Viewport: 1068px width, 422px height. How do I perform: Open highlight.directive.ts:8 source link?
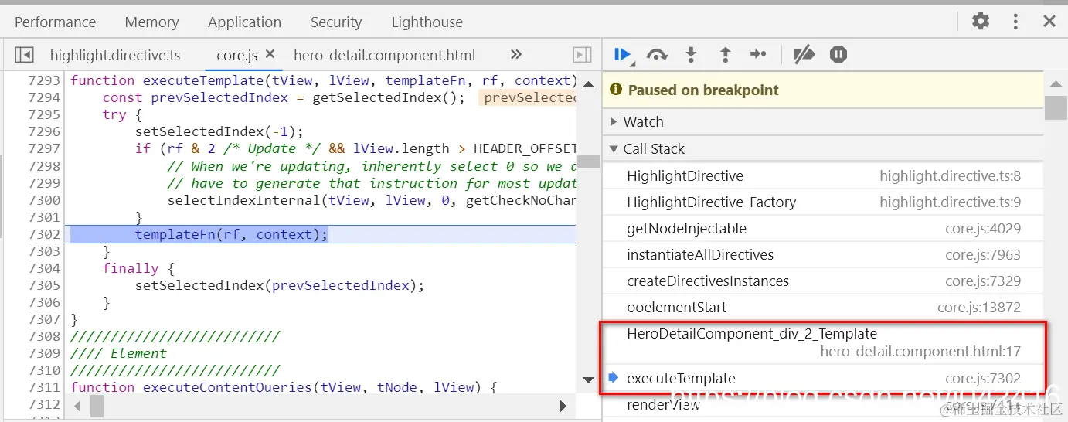coord(950,176)
